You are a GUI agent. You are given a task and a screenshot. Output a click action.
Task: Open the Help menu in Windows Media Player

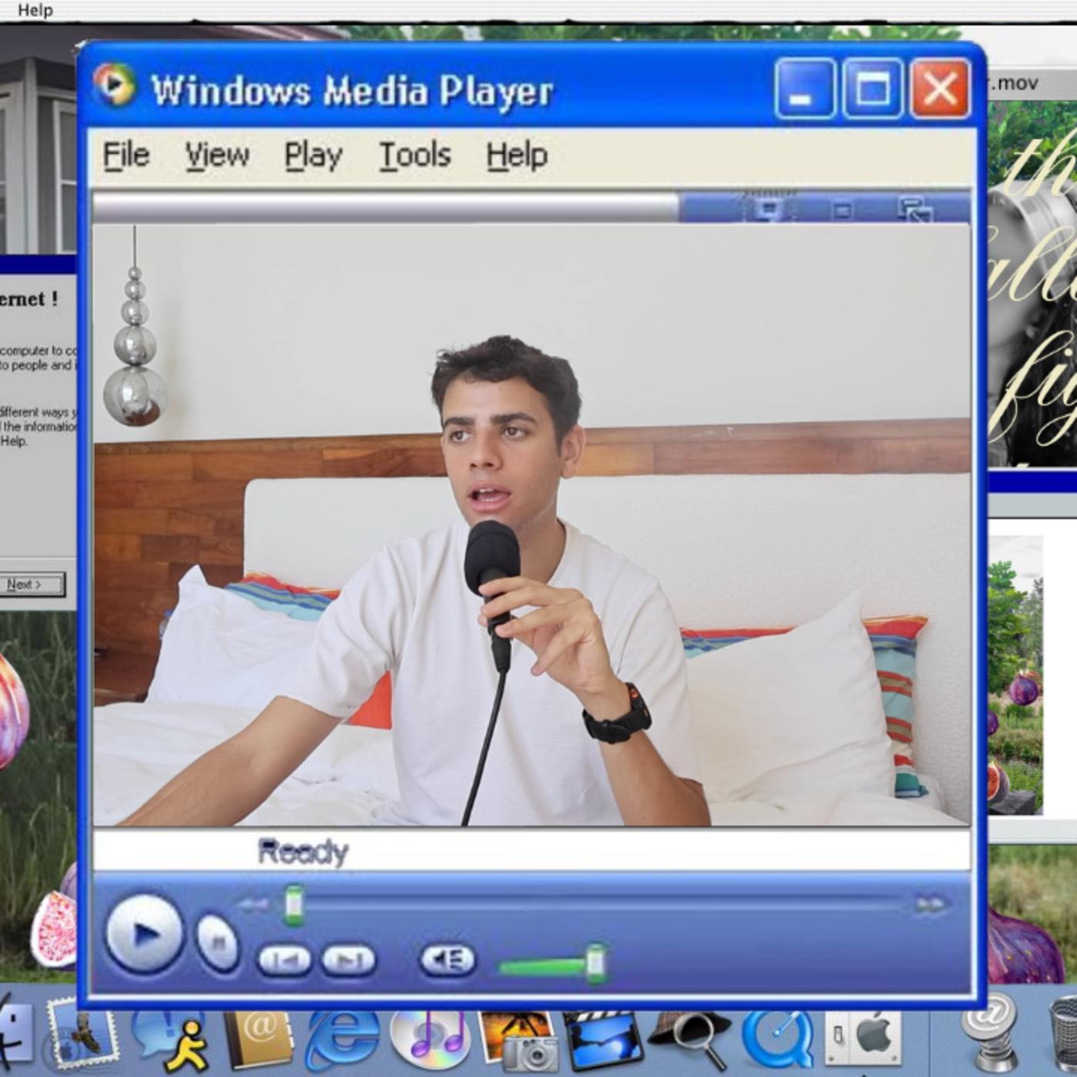click(517, 155)
